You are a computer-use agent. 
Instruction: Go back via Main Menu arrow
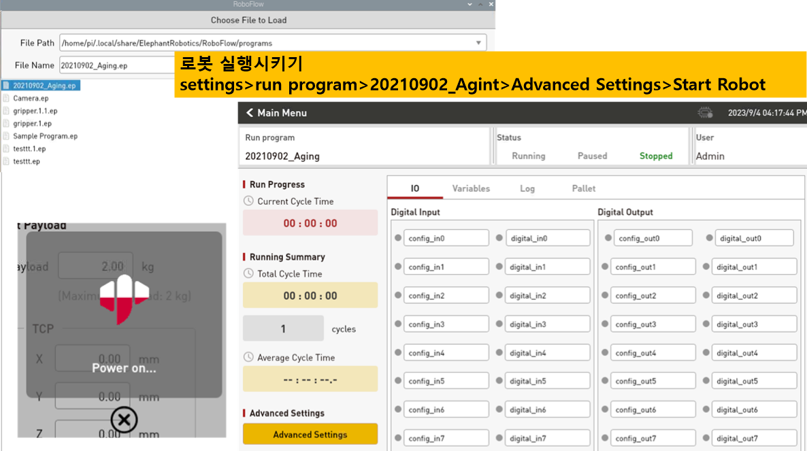[250, 113]
